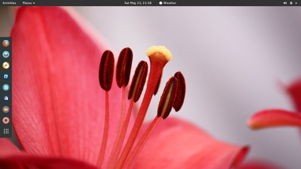Open the mail envelope app in dock
The height and width of the screenshot is (169, 301).
(x=6, y=54)
